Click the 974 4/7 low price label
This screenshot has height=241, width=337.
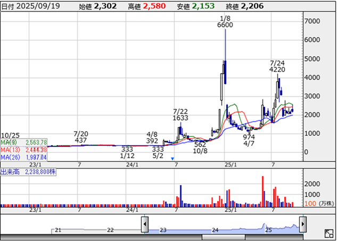pyautogui.click(x=249, y=140)
